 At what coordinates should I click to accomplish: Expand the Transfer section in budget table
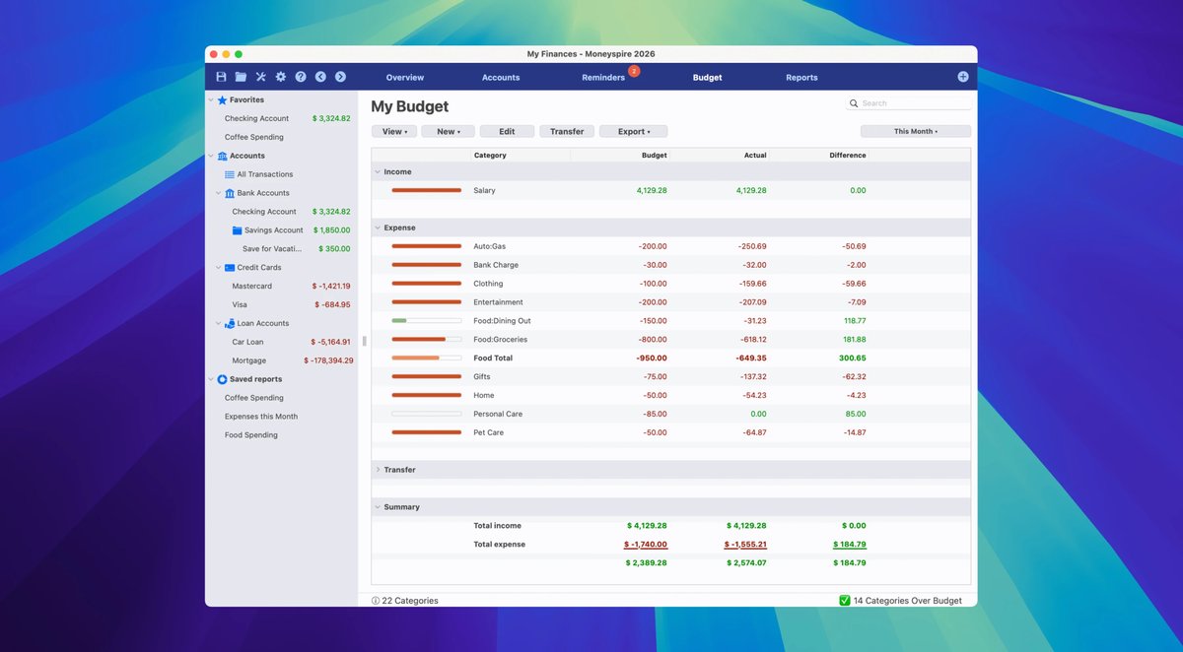pos(378,470)
